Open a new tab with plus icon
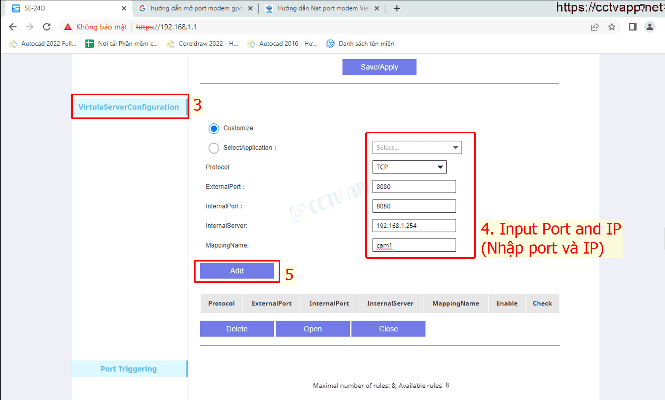This screenshot has height=400, width=665. coord(397,8)
